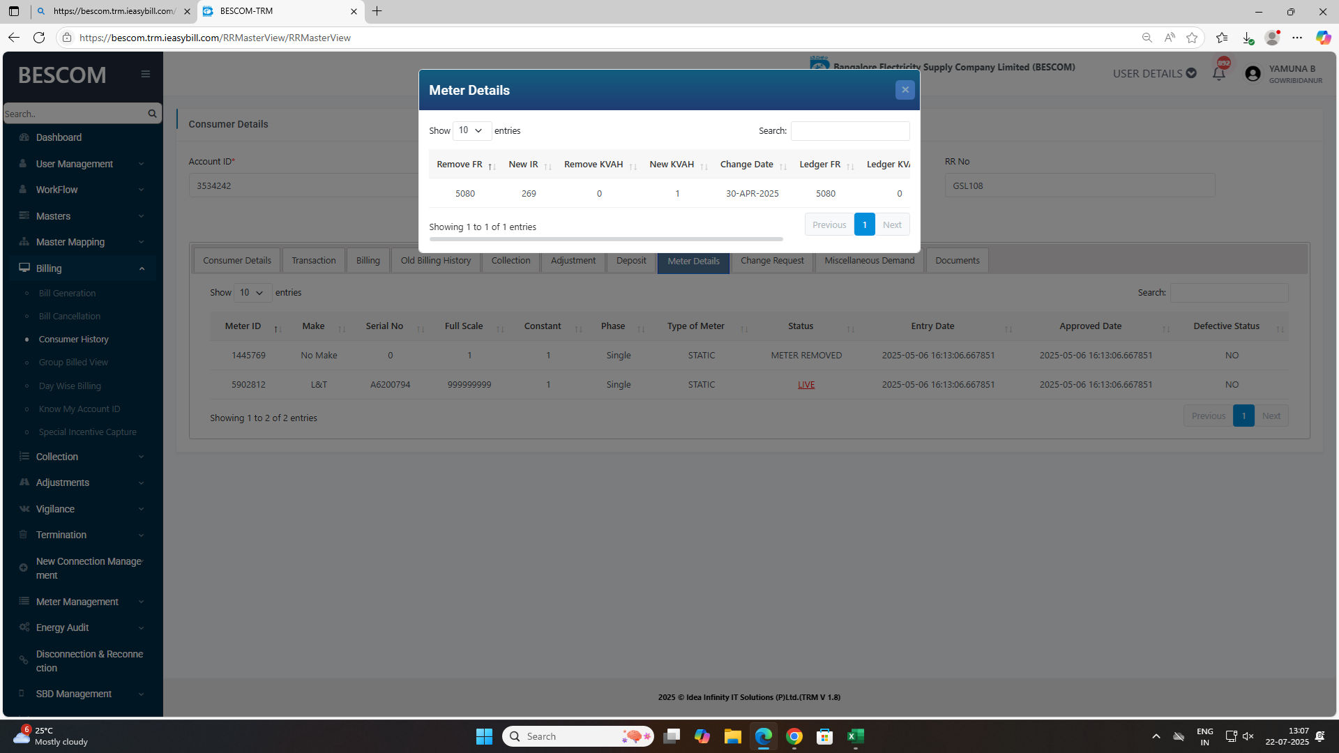This screenshot has width=1339, height=753.
Task: Open Bill Cancellation submenu item
Action: click(70, 317)
